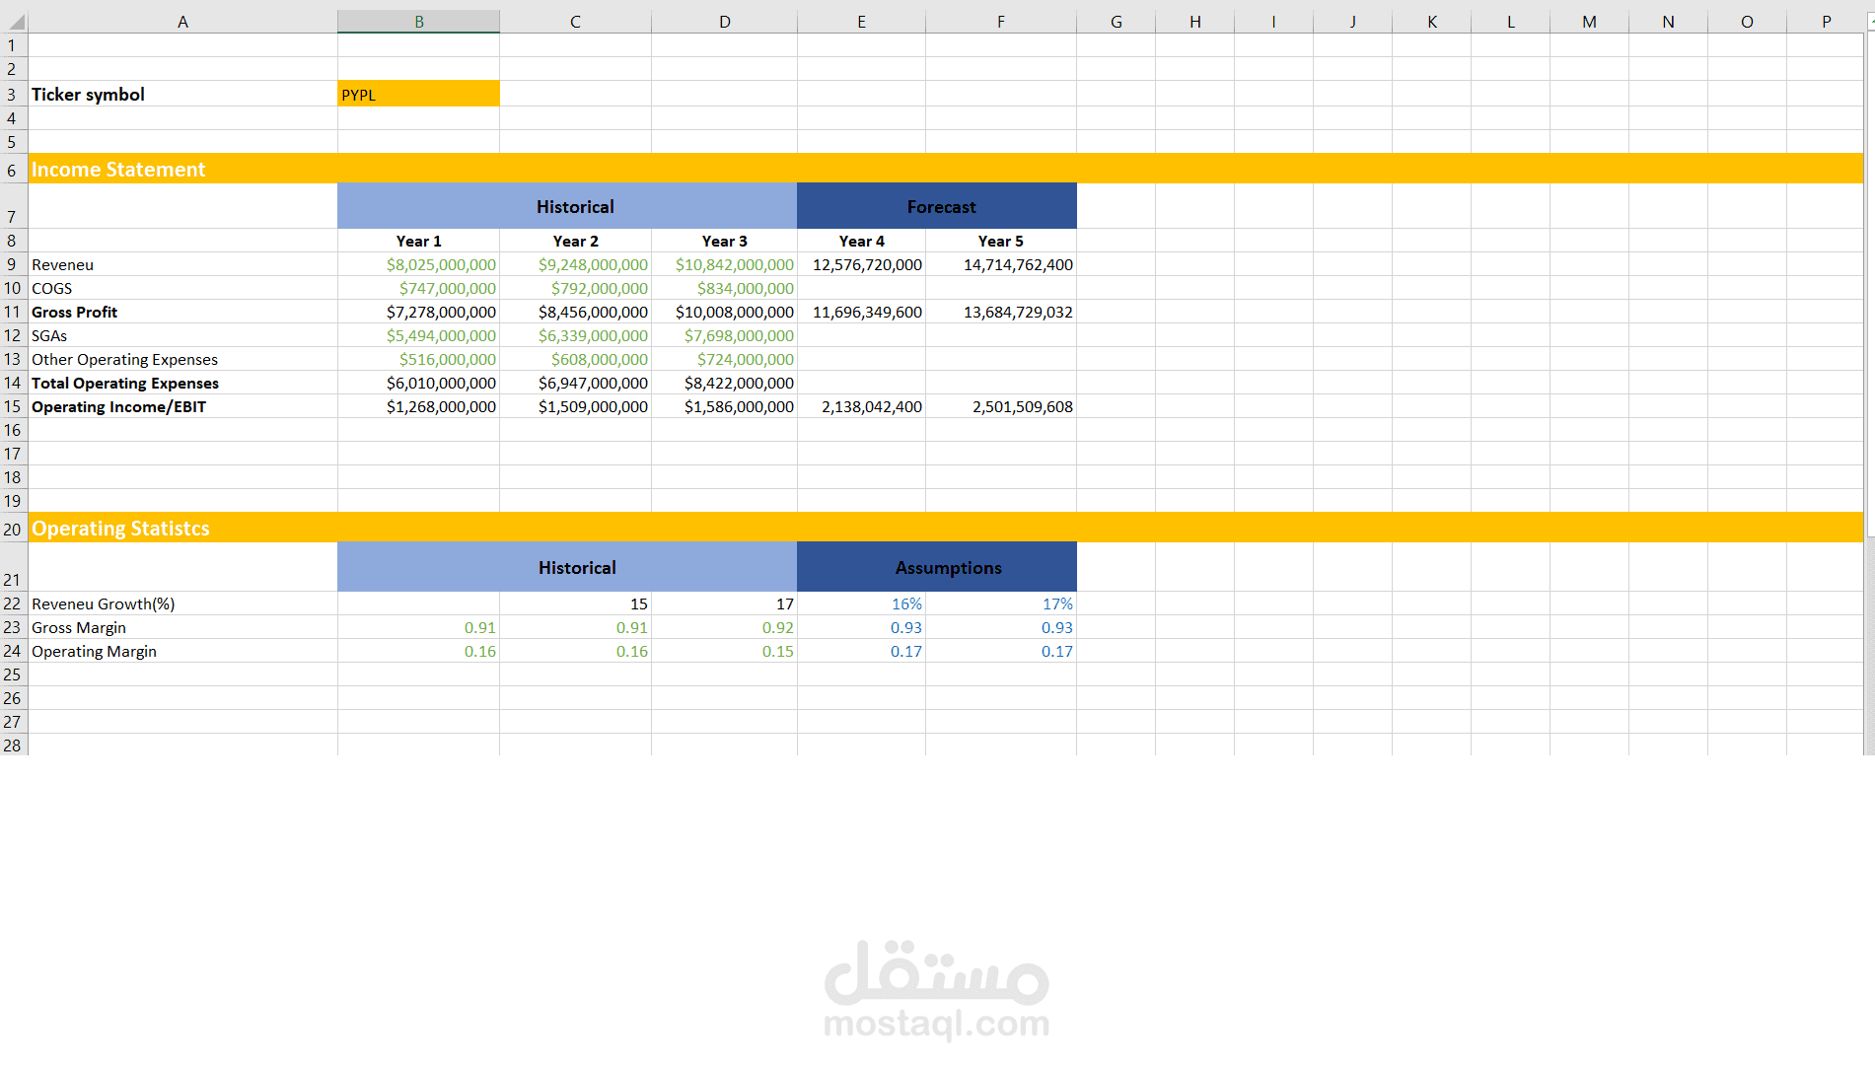Select the ticker cell containing PYPL
Screen dimensions: 1875x1065
(418, 94)
